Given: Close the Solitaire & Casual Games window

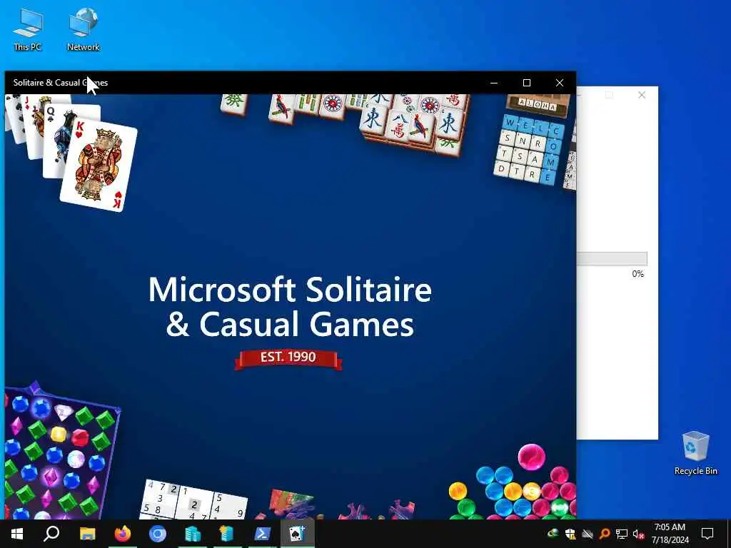Looking at the screenshot, I should [560, 83].
